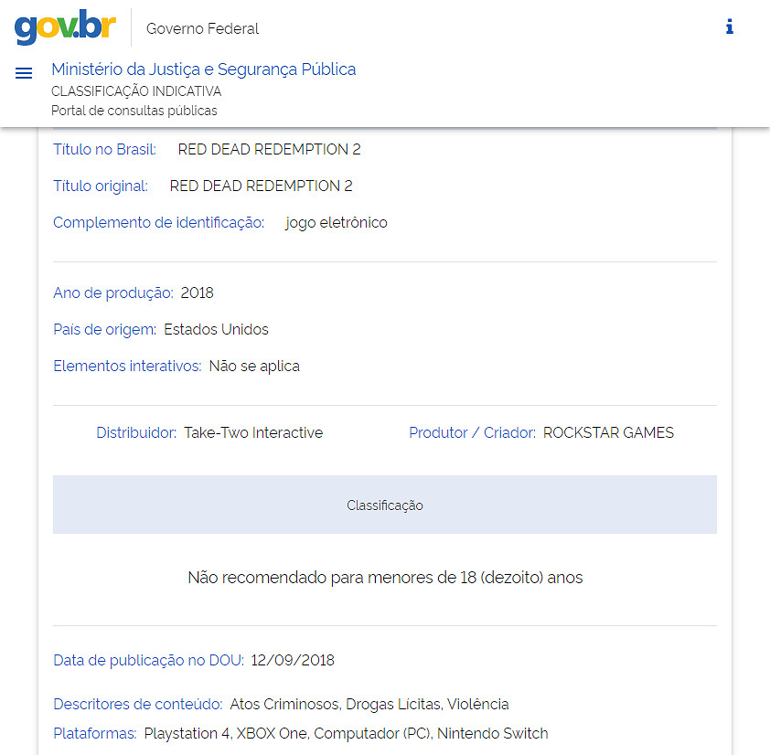Open Ministério da Justiça e Segurança Pública
Image resolution: width=770 pixels, height=755 pixels.
pos(203,69)
